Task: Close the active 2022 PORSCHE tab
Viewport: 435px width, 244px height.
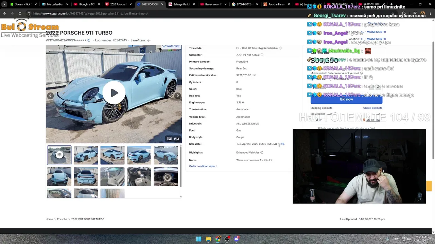Action: [162, 4]
